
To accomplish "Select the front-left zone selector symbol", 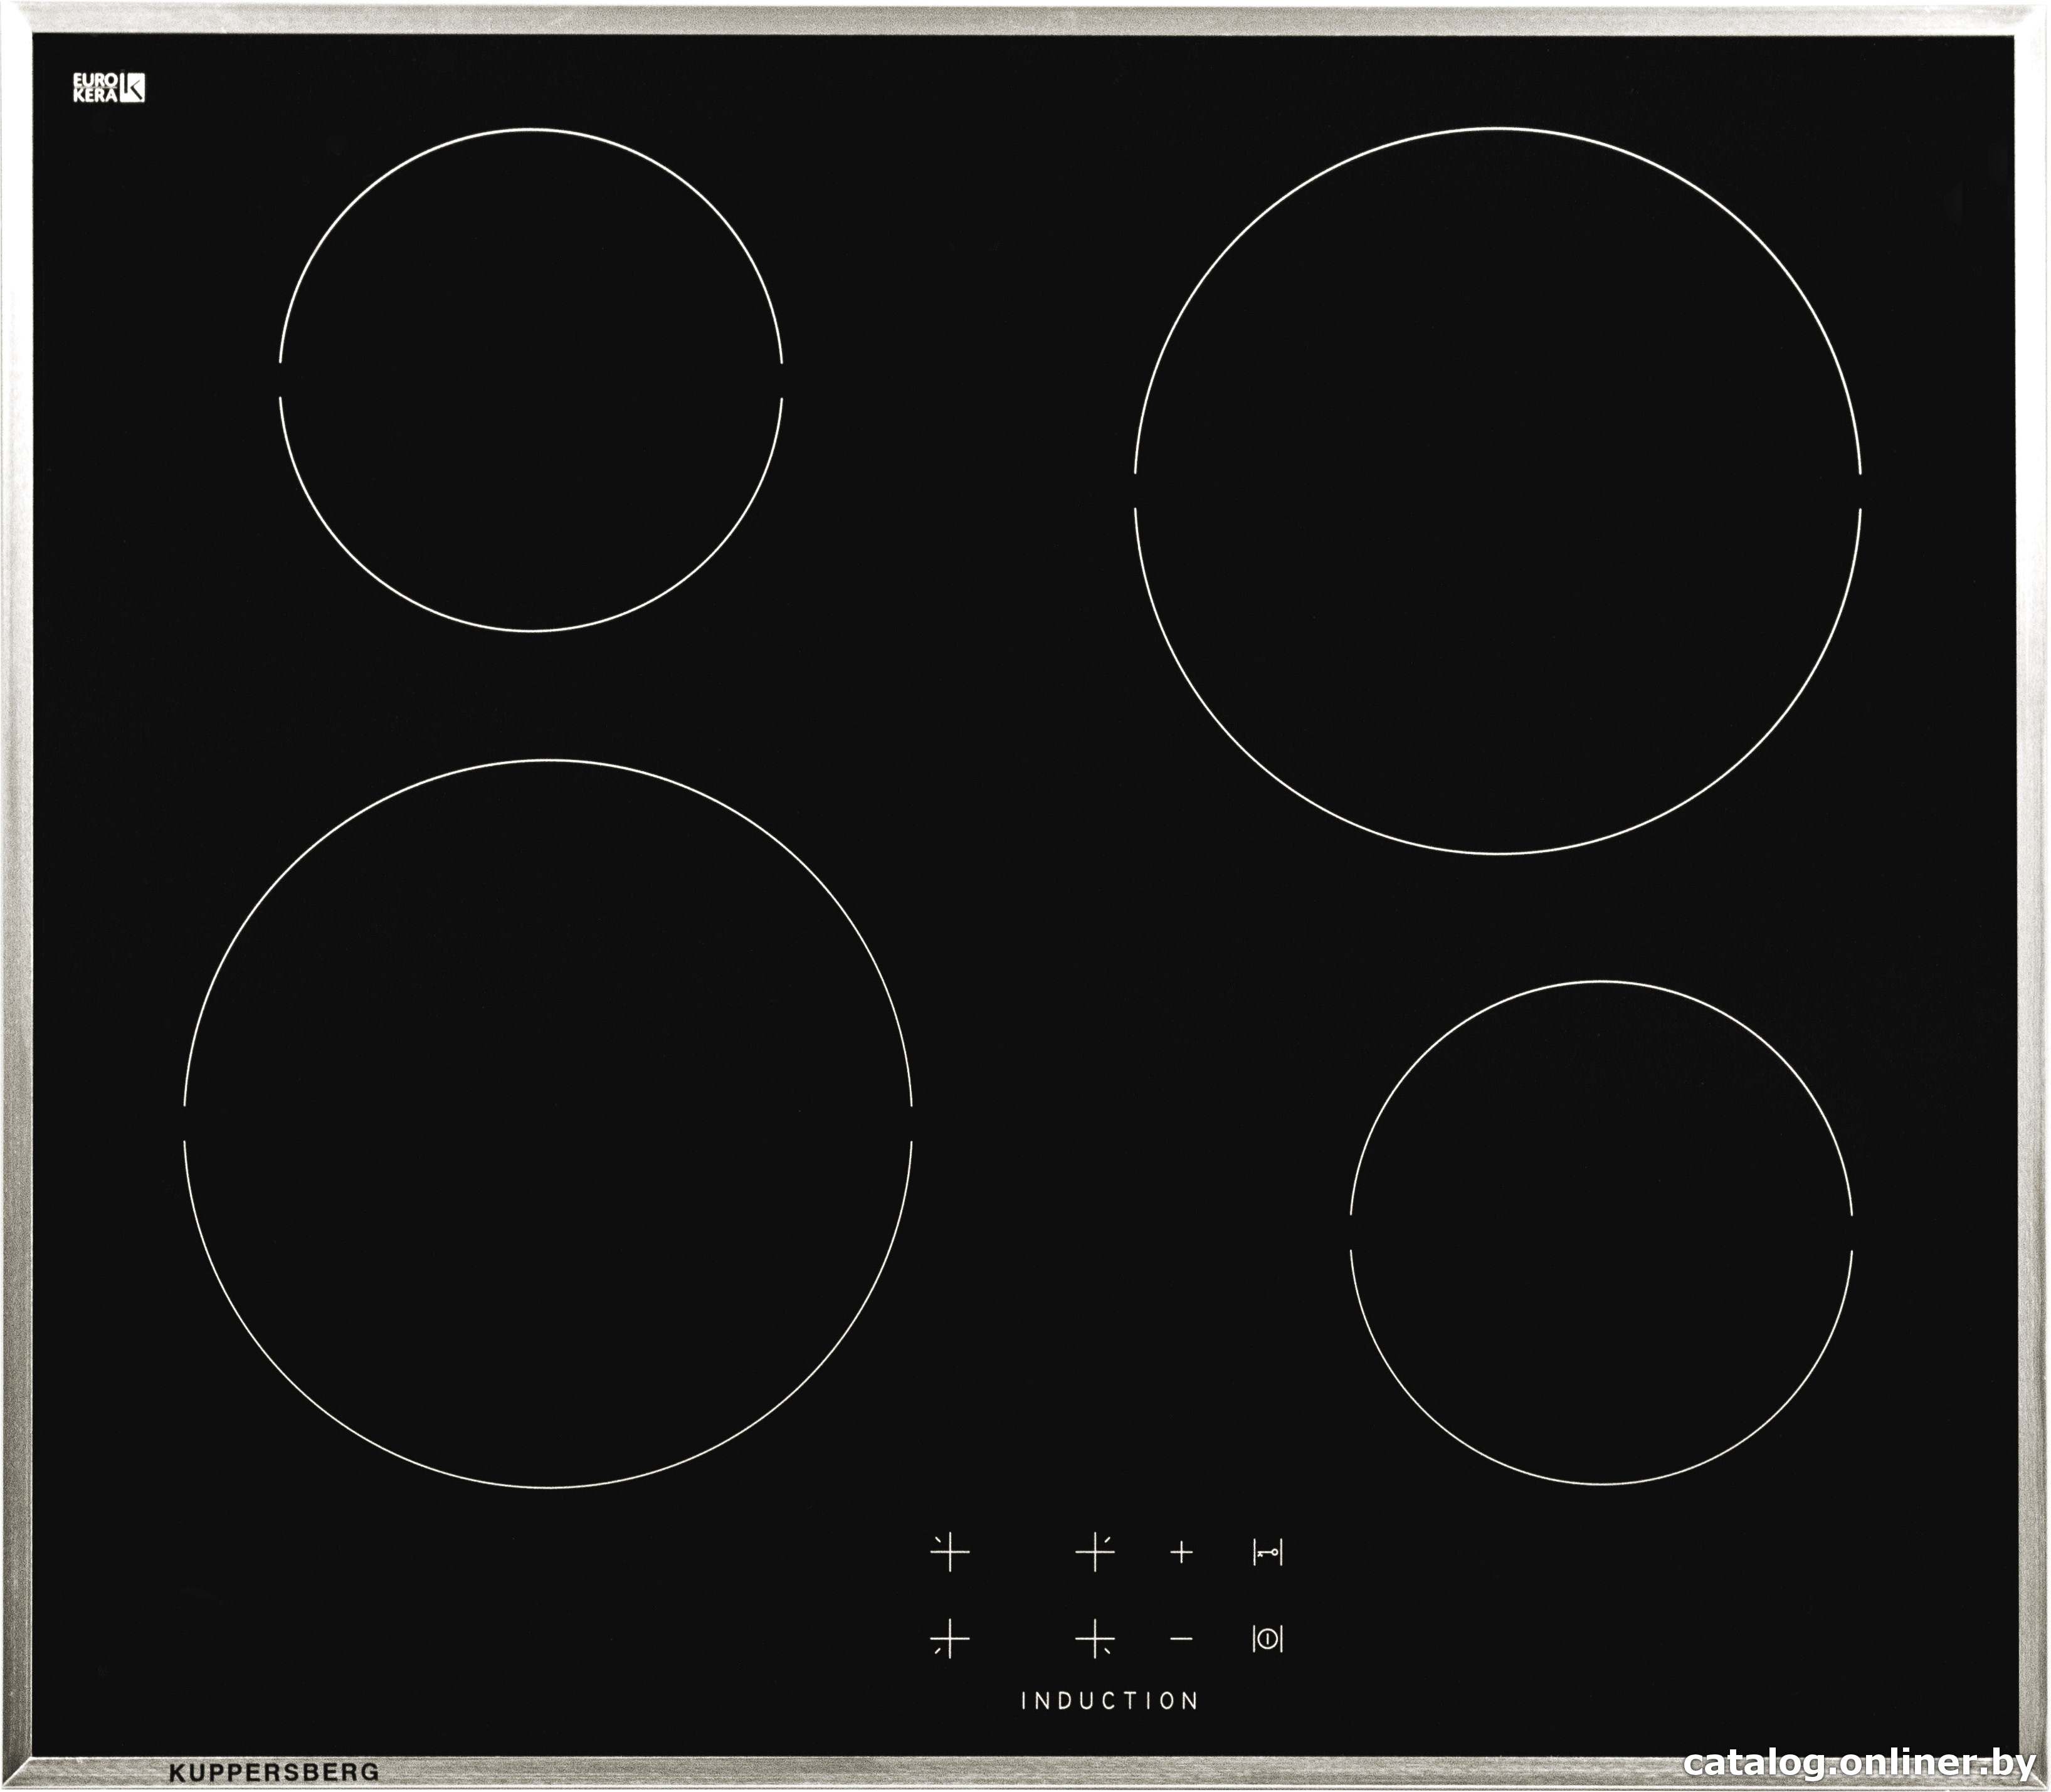I will pos(950,1639).
